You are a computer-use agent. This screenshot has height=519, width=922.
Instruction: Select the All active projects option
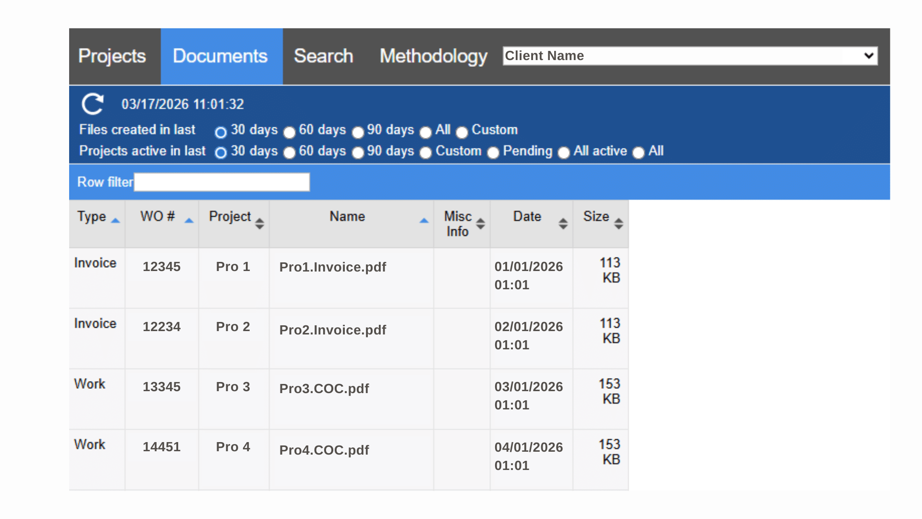click(564, 153)
